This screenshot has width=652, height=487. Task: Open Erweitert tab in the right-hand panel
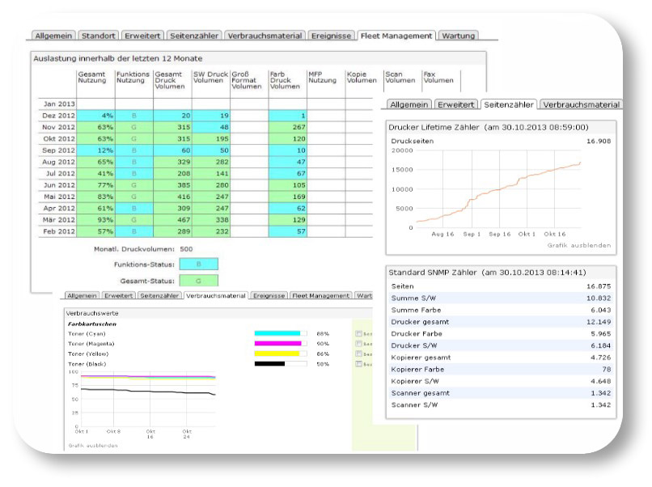(x=455, y=104)
